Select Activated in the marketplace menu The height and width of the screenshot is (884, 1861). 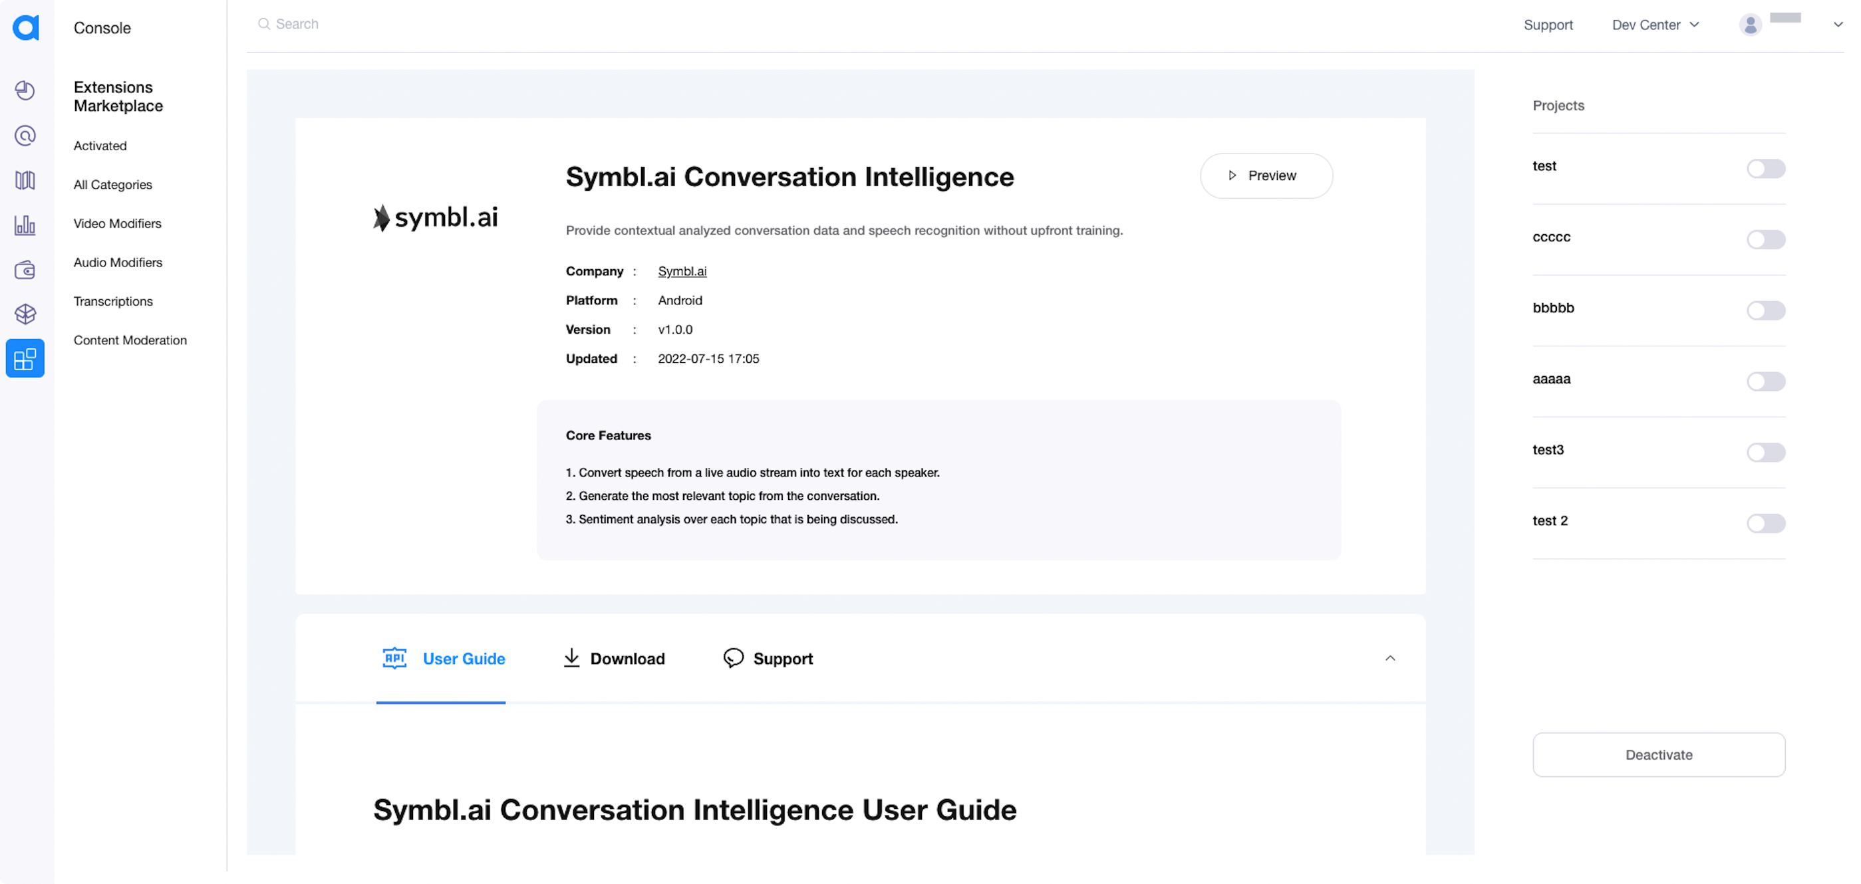click(x=100, y=145)
